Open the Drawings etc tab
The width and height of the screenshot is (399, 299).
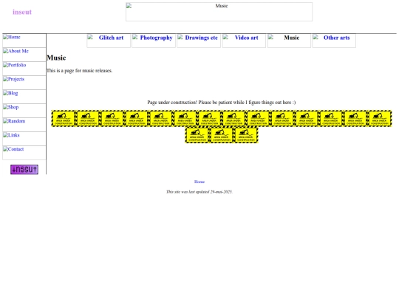[199, 41]
